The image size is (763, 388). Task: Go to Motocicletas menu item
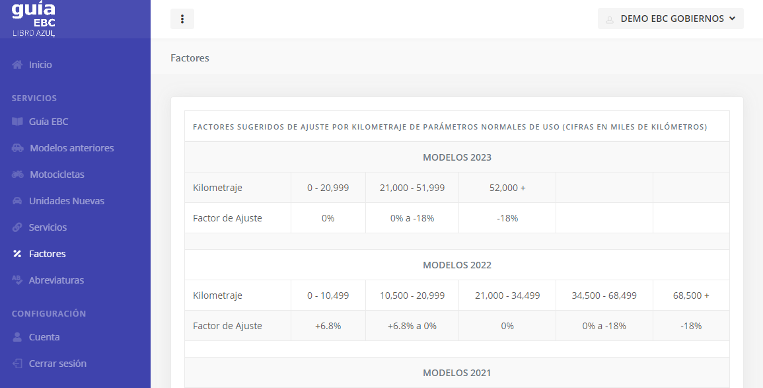click(x=57, y=175)
